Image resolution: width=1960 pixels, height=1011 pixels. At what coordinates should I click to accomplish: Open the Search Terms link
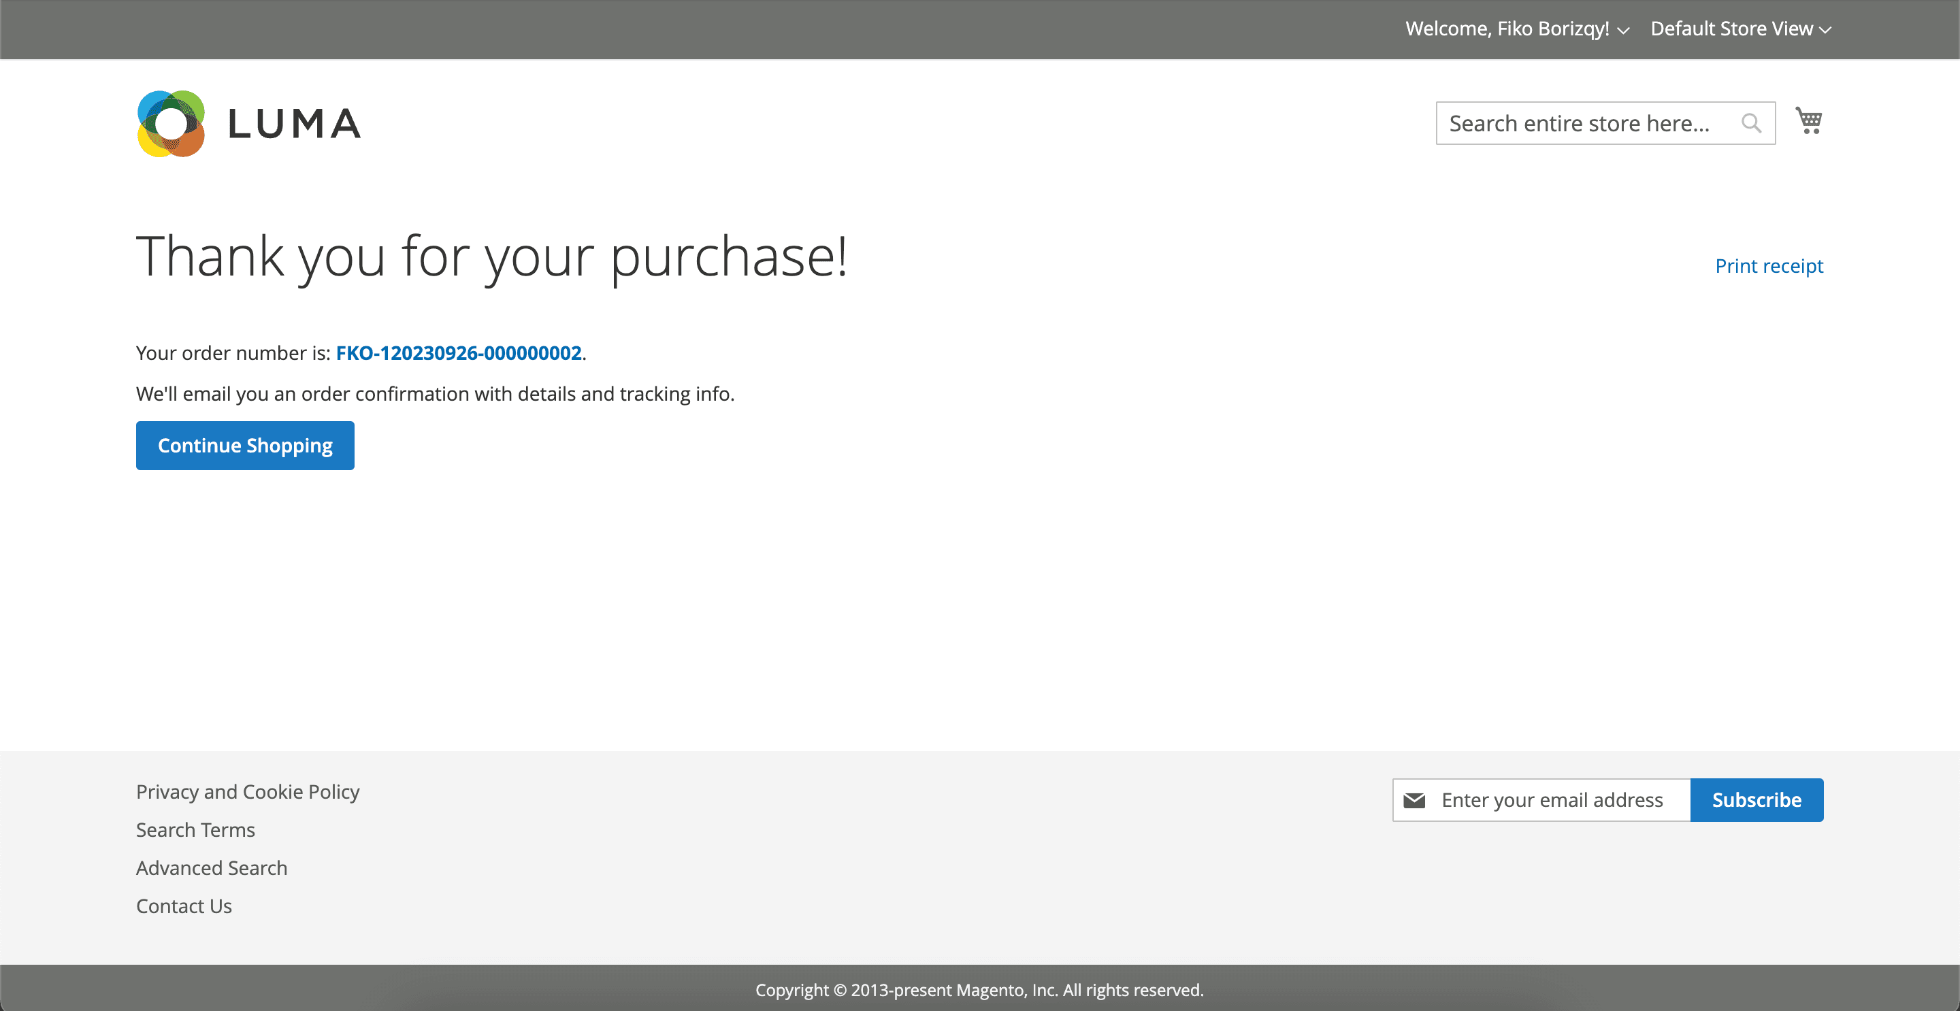(x=195, y=830)
